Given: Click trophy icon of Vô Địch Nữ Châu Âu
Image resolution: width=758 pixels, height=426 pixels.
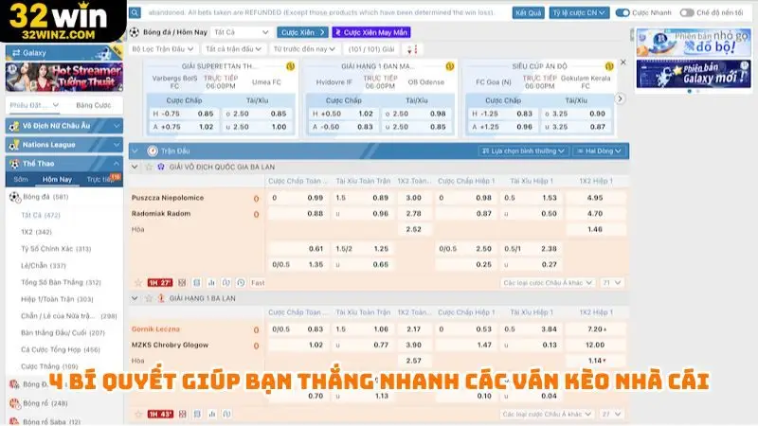Looking at the screenshot, I should [14, 126].
